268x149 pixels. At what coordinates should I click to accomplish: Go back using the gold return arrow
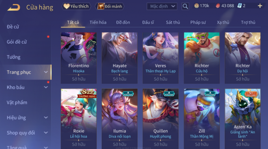(14, 7)
